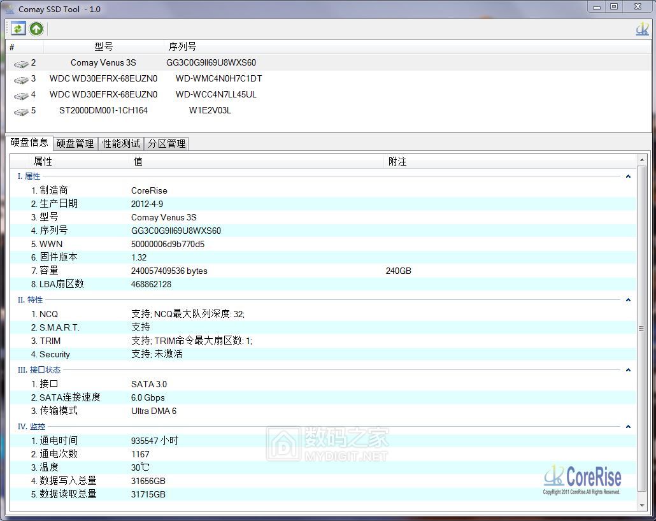Switch to the 硬盘信息 tab
This screenshot has height=521, width=656.
pyautogui.click(x=29, y=142)
